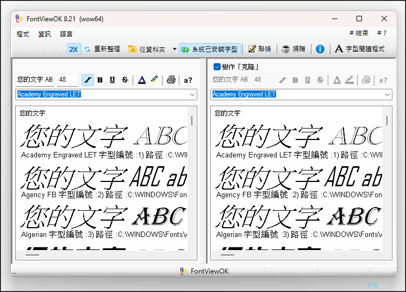
Task: Open the 聯絡 contact option
Action: (x=260, y=49)
